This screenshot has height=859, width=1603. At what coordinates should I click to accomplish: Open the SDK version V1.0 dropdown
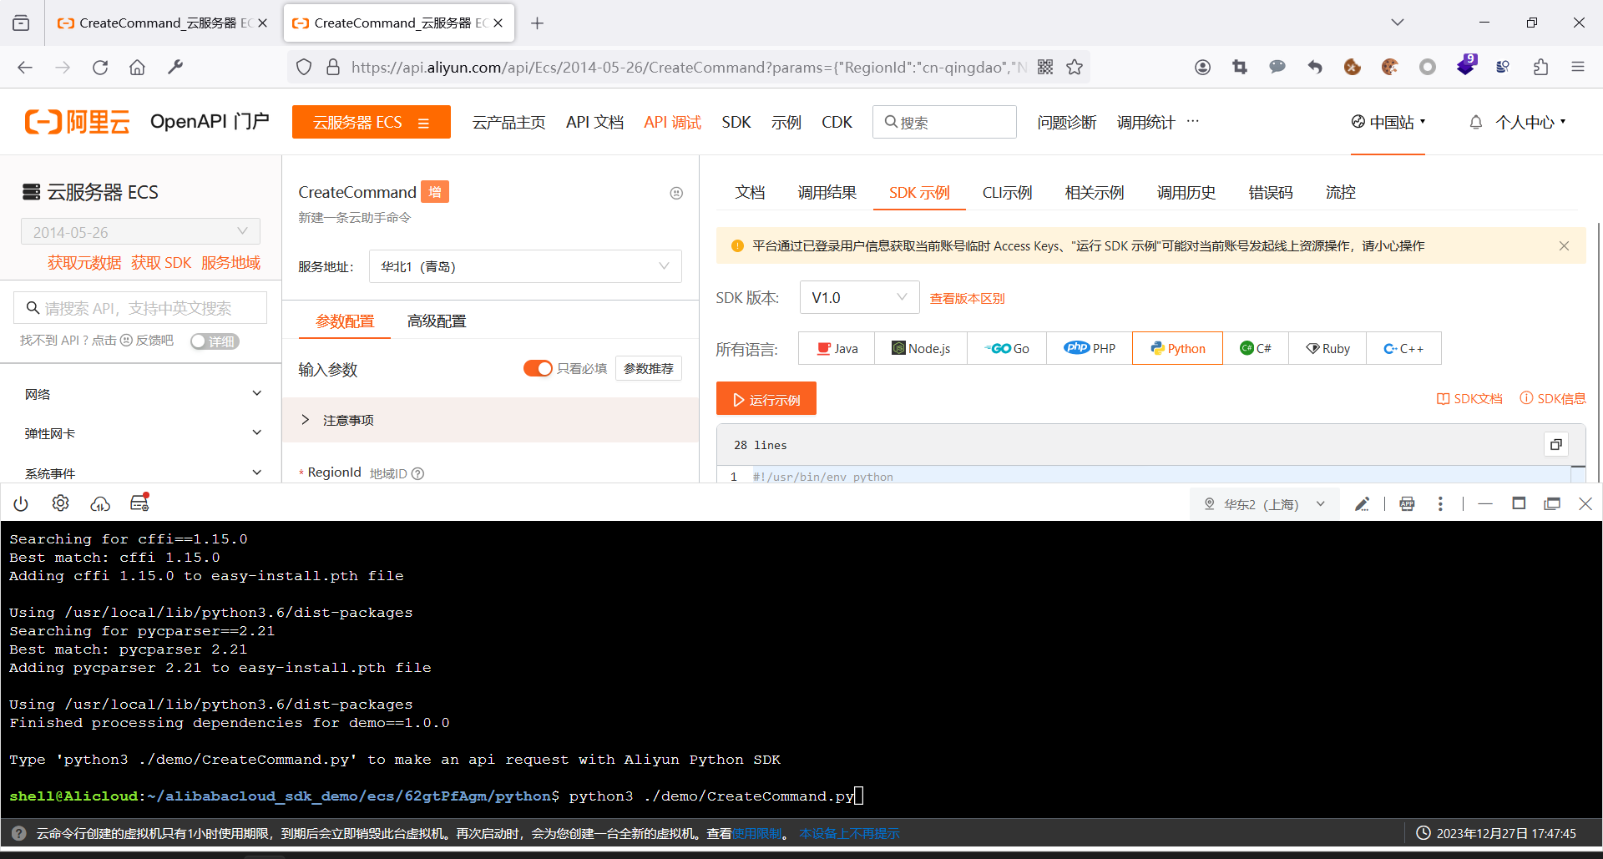click(859, 297)
